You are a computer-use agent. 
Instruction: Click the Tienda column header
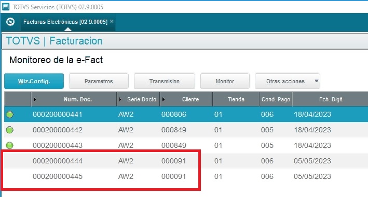coord(236,99)
